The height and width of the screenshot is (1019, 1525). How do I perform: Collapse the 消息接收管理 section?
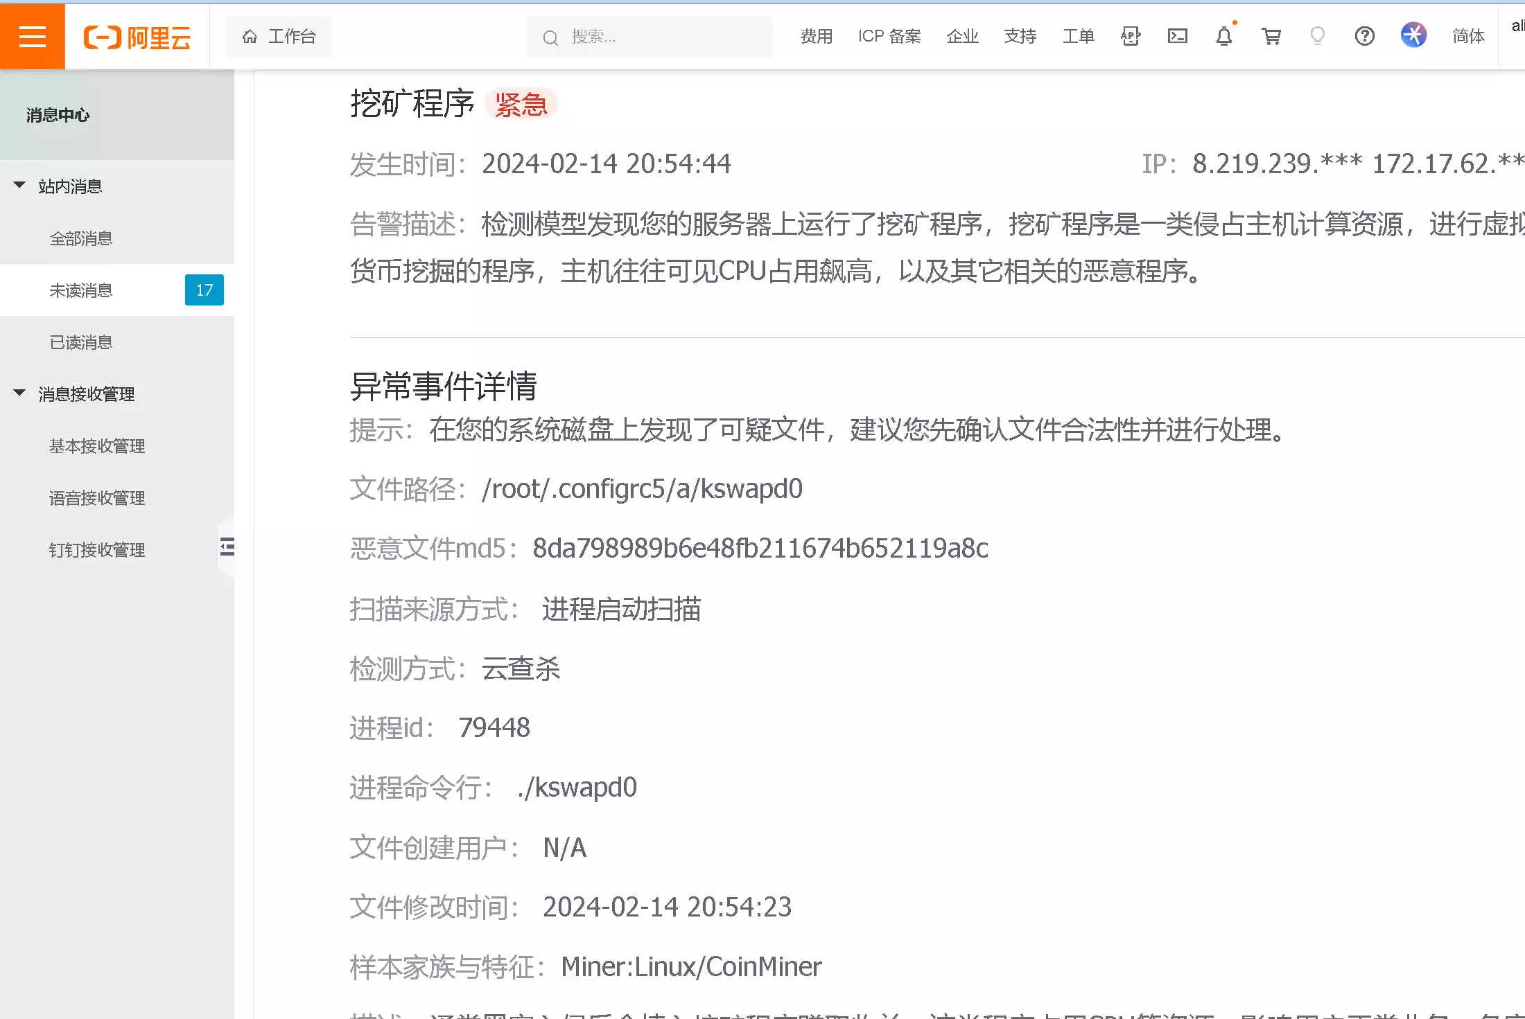(19, 393)
